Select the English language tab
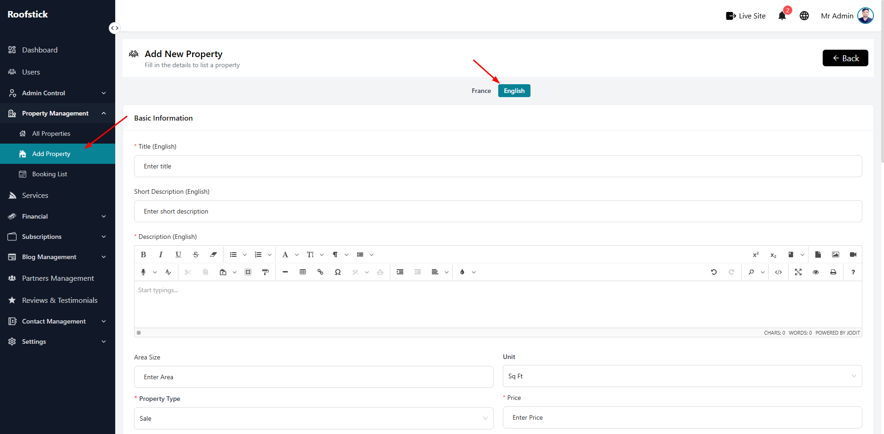 coord(514,91)
